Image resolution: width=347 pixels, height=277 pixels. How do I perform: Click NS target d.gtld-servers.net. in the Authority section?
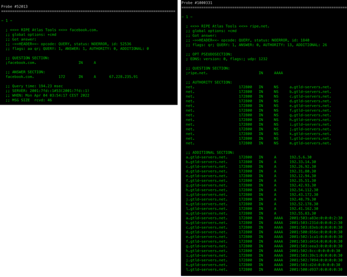tap(310, 101)
